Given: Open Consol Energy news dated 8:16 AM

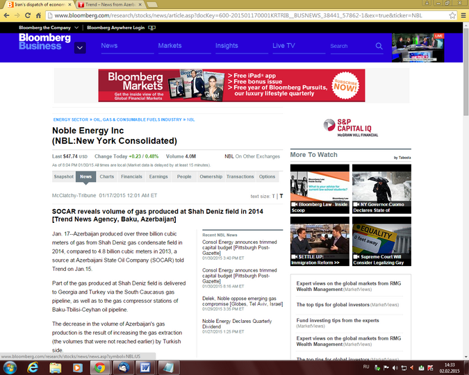Looking at the screenshot, I should [x=240, y=276].
